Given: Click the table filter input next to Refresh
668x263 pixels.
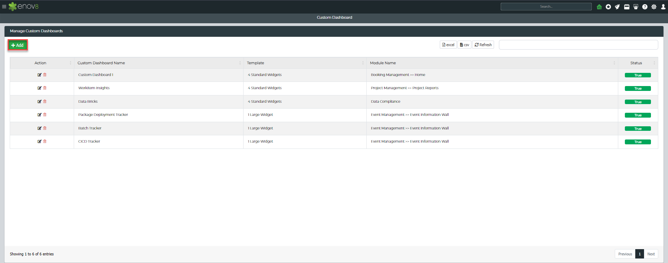Looking at the screenshot, I should (x=578, y=45).
